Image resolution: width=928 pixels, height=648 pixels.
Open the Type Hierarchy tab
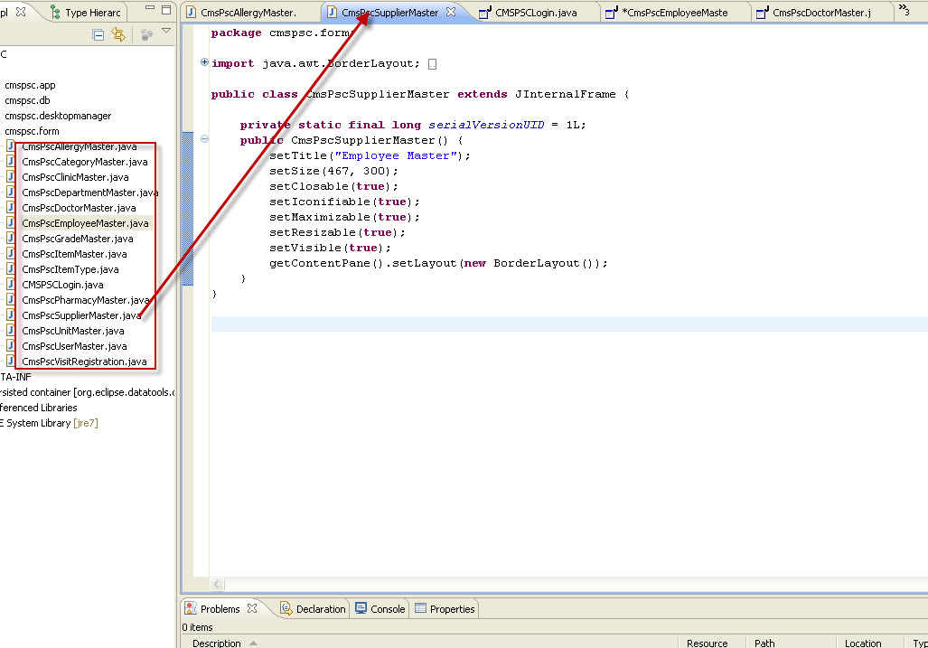[85, 13]
